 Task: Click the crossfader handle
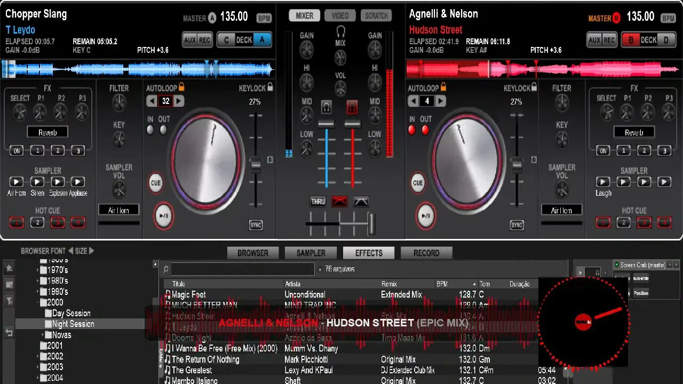(x=371, y=223)
